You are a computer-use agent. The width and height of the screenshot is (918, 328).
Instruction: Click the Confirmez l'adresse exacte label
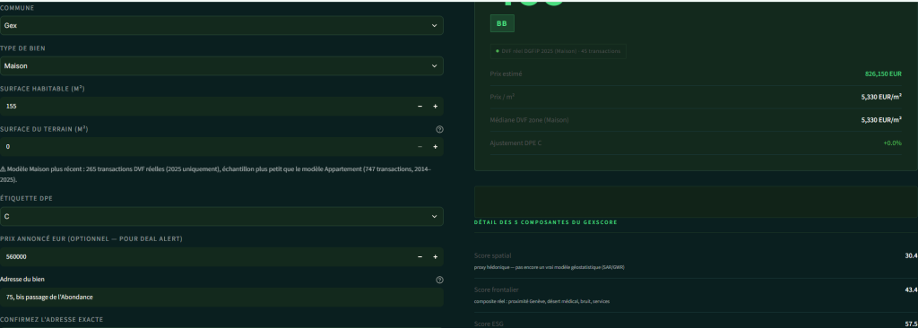[51, 320]
